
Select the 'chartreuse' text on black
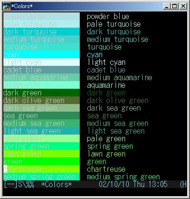[x=106, y=169]
